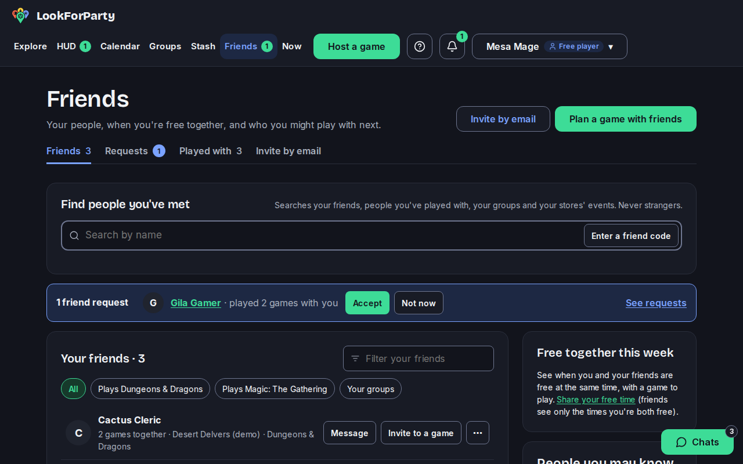Screen dimensions: 743x464
Task: Open the Chats button
Action: coord(697,442)
